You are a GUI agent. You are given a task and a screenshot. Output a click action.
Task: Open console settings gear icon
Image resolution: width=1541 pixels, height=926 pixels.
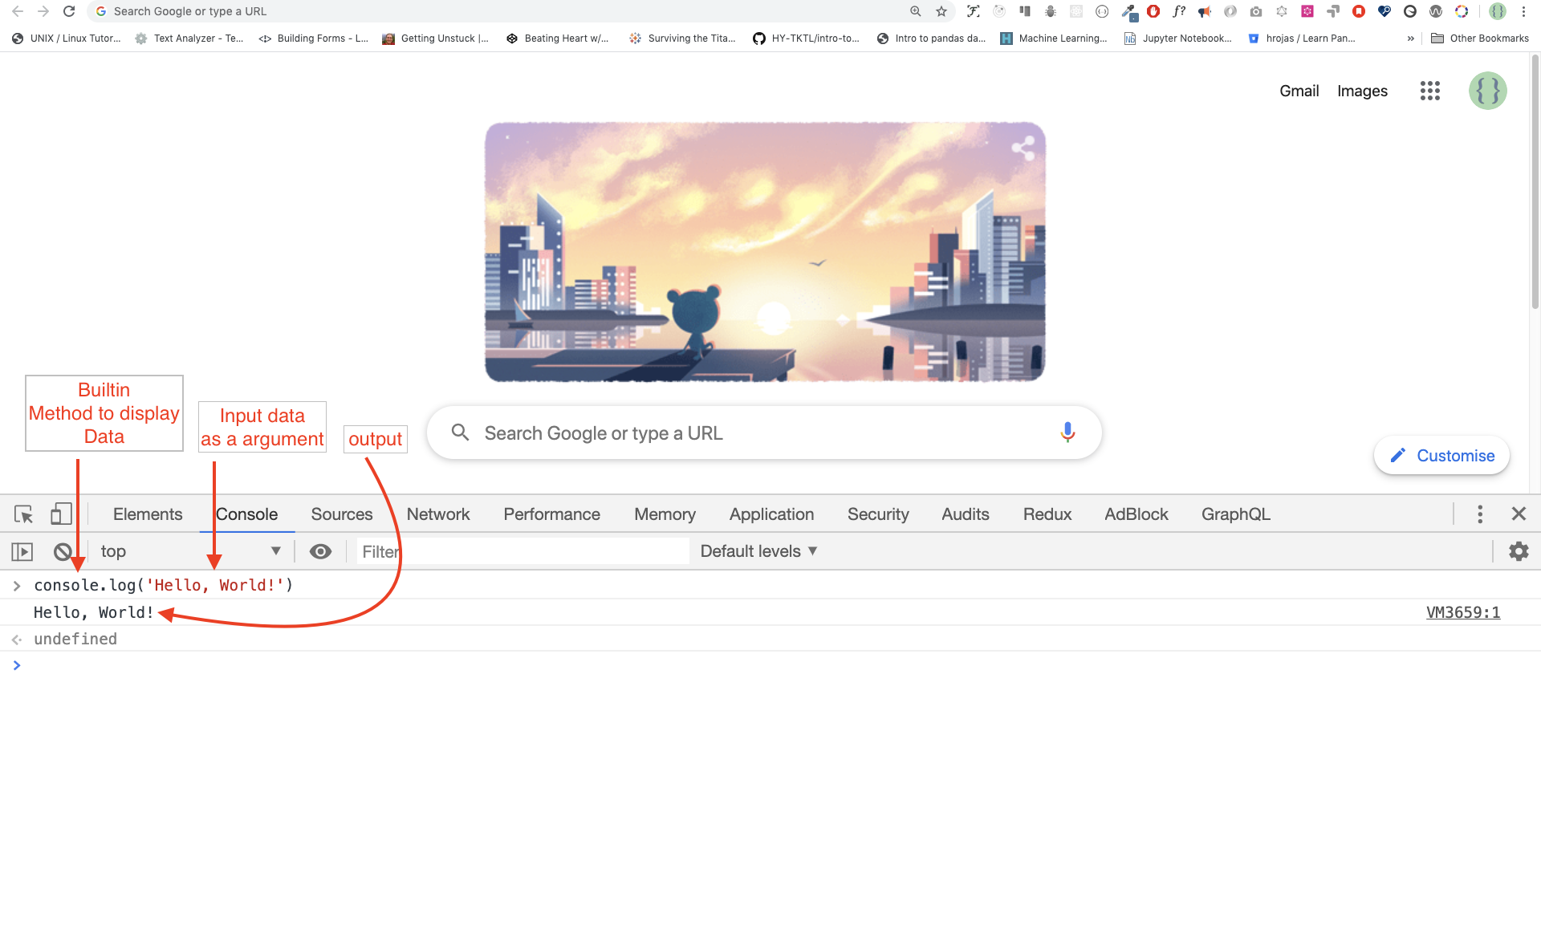point(1519,551)
